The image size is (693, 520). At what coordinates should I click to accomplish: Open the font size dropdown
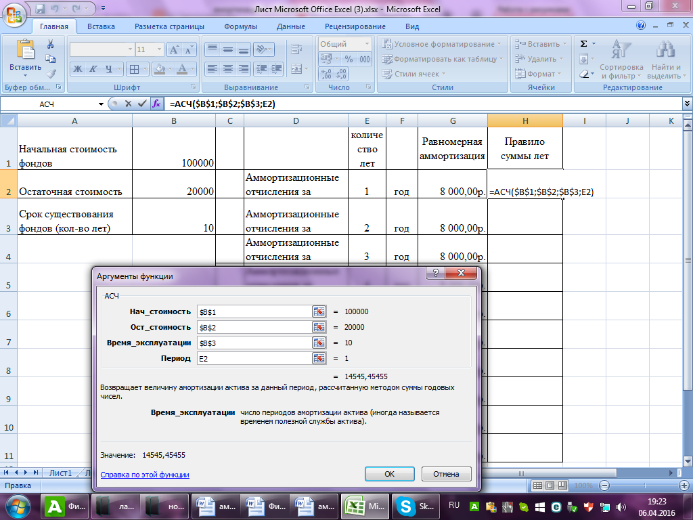click(160, 49)
